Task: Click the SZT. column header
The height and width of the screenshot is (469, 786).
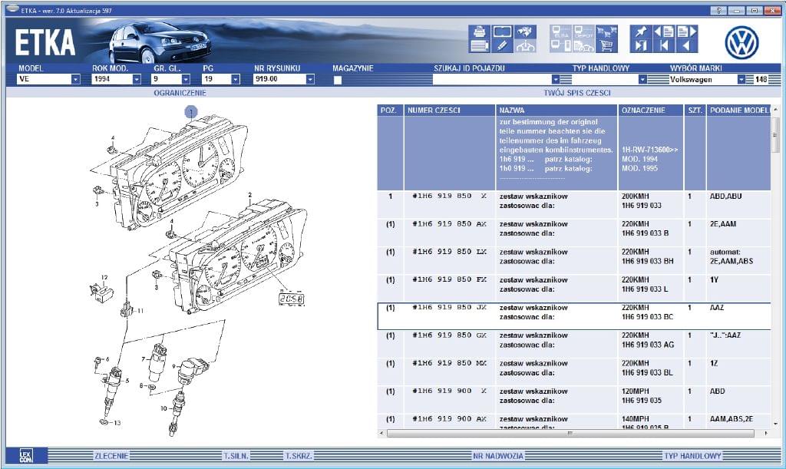Action: 695,111
